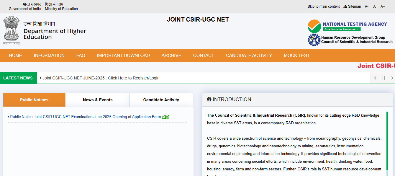Open the National Testing Agency logo

coord(347,26)
